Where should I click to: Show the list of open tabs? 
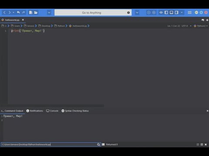point(203,20)
